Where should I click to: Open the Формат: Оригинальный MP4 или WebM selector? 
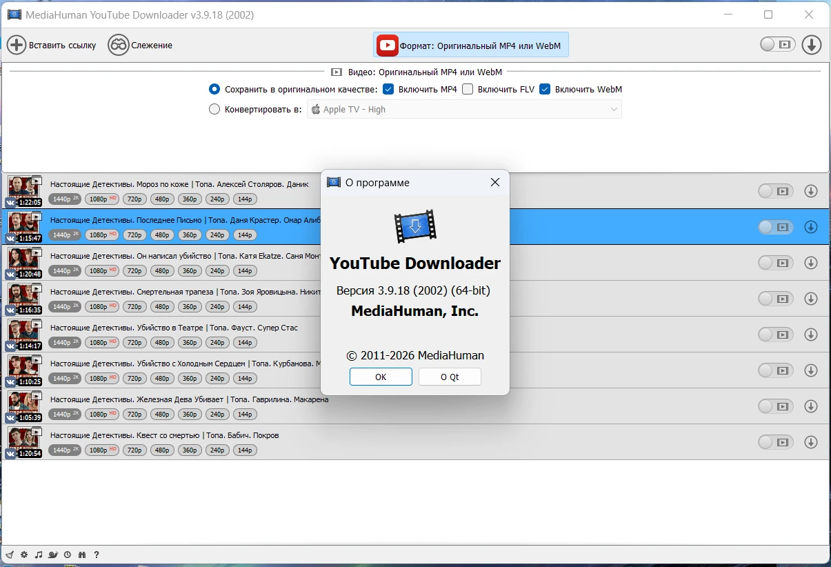pos(471,46)
